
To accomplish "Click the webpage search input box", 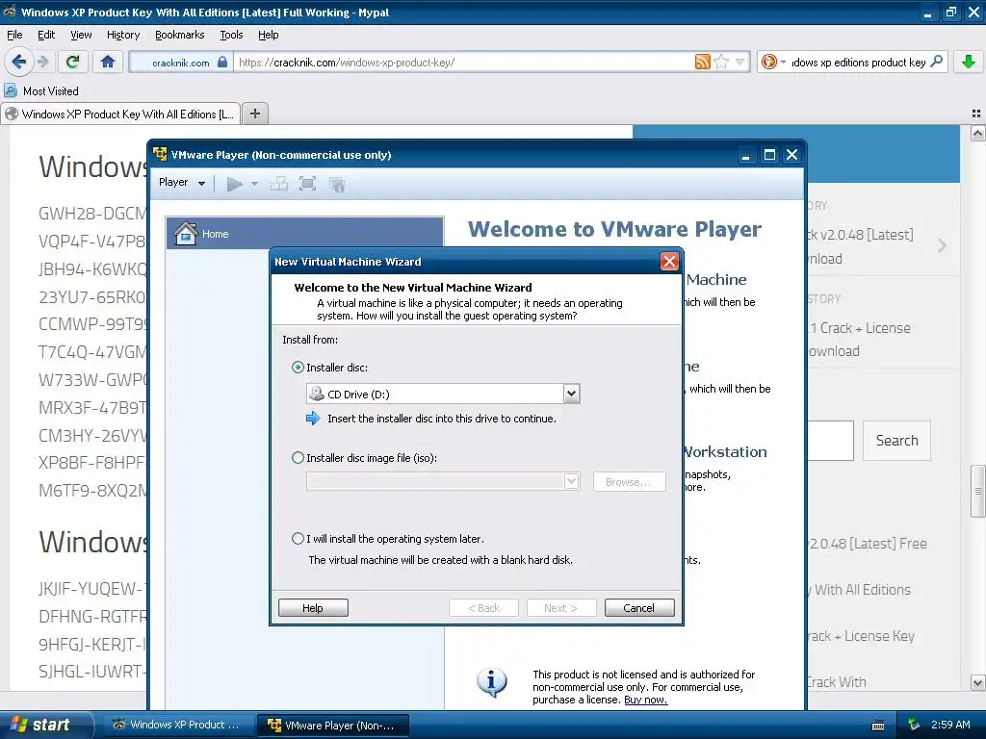I will (829, 441).
